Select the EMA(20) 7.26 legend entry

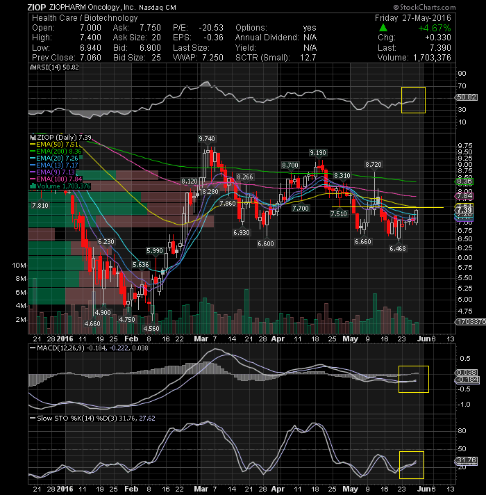tap(54, 159)
